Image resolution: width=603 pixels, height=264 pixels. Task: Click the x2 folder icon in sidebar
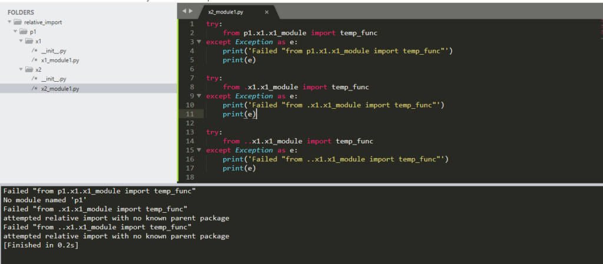click(29, 69)
